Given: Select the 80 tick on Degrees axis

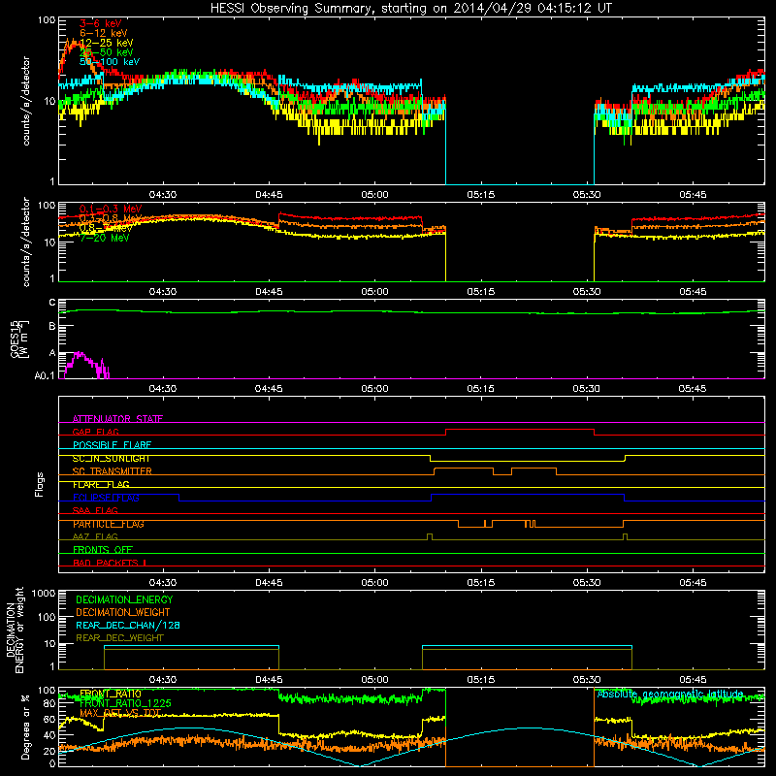Looking at the screenshot, I should click(49, 703).
